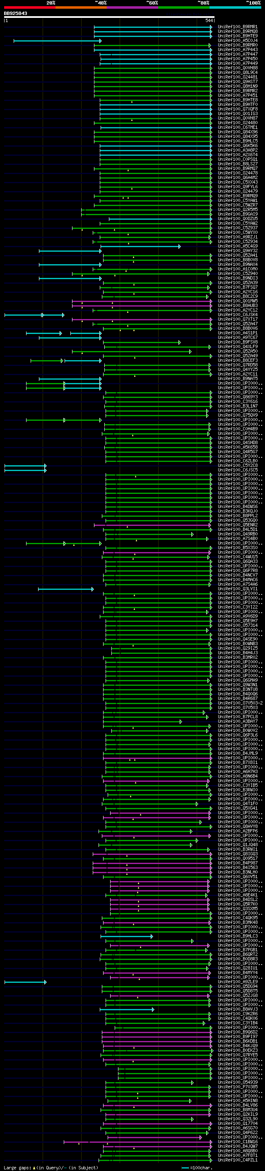Click the cyan alignment bar for Q0DZU5
Screen dimensions: 265x1171
coord(160,219)
